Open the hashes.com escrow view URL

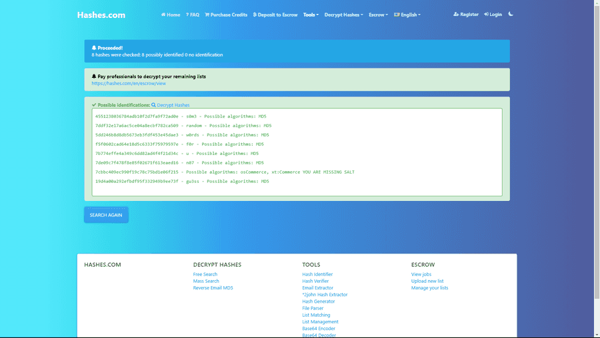[129, 84]
